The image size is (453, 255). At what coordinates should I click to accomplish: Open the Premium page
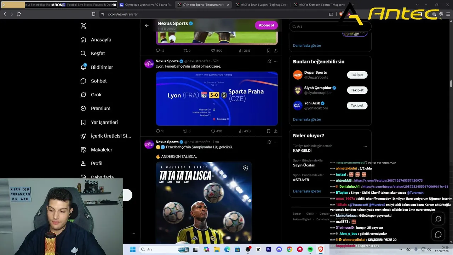coord(95,108)
